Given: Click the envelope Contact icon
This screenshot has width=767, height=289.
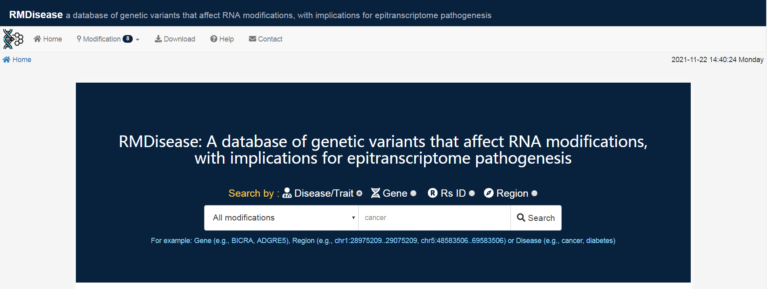Looking at the screenshot, I should (253, 39).
